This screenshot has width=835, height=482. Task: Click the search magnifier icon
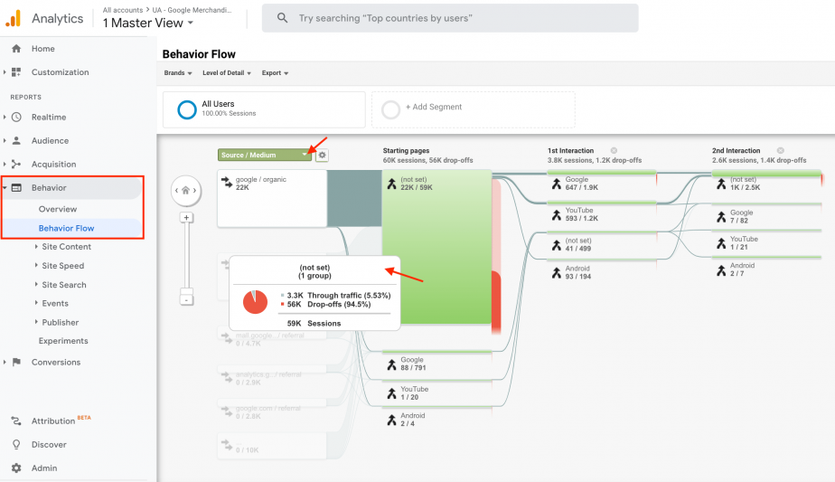pyautogui.click(x=282, y=18)
